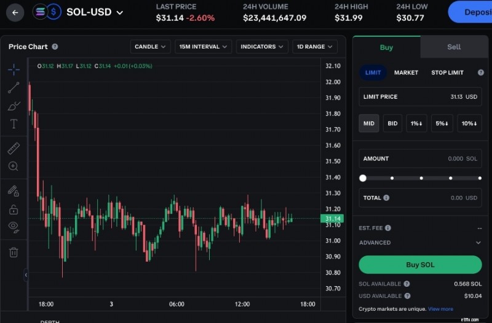Open USD Available help icon

407,296
